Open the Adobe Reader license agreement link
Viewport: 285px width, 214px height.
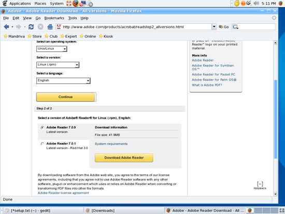pos(63,193)
